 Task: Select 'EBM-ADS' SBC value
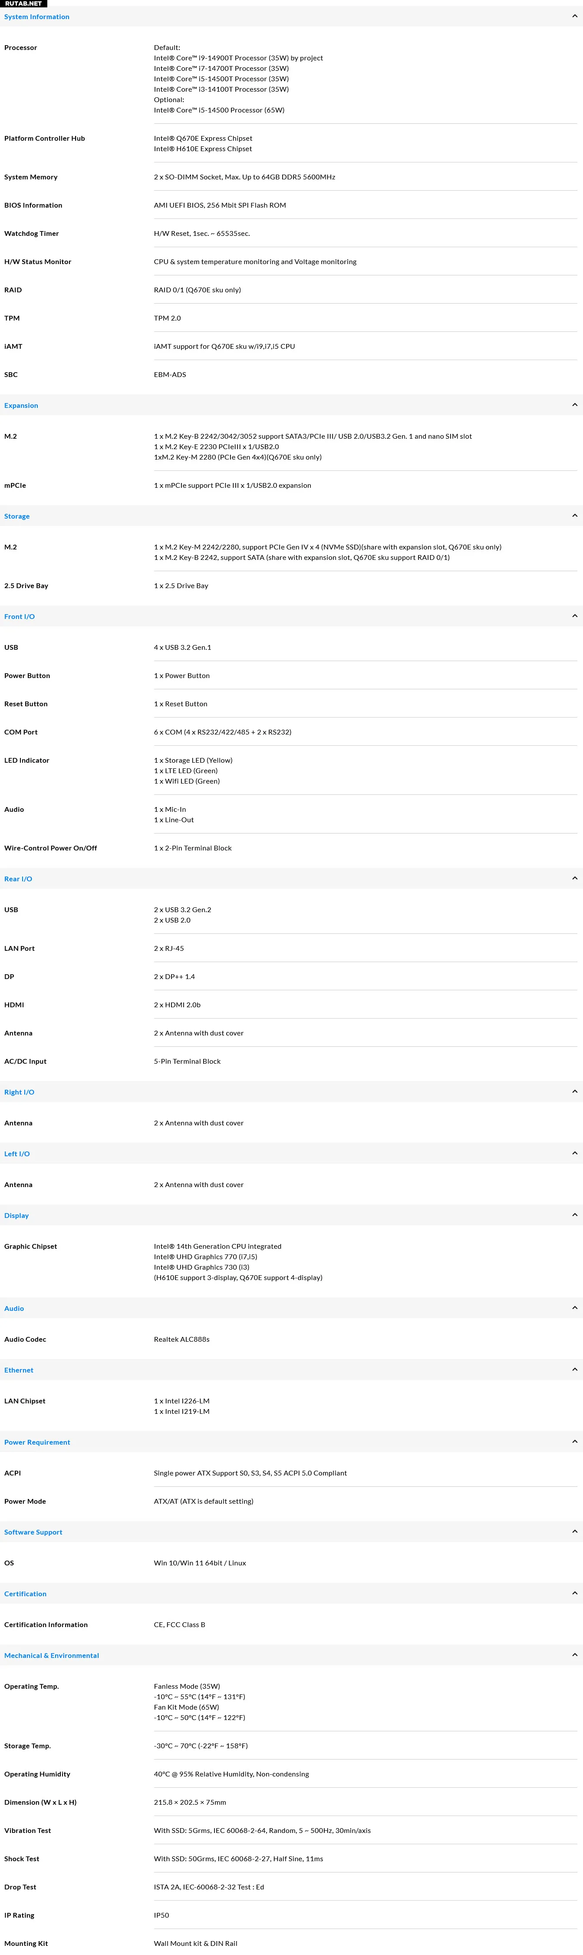pyautogui.click(x=170, y=374)
